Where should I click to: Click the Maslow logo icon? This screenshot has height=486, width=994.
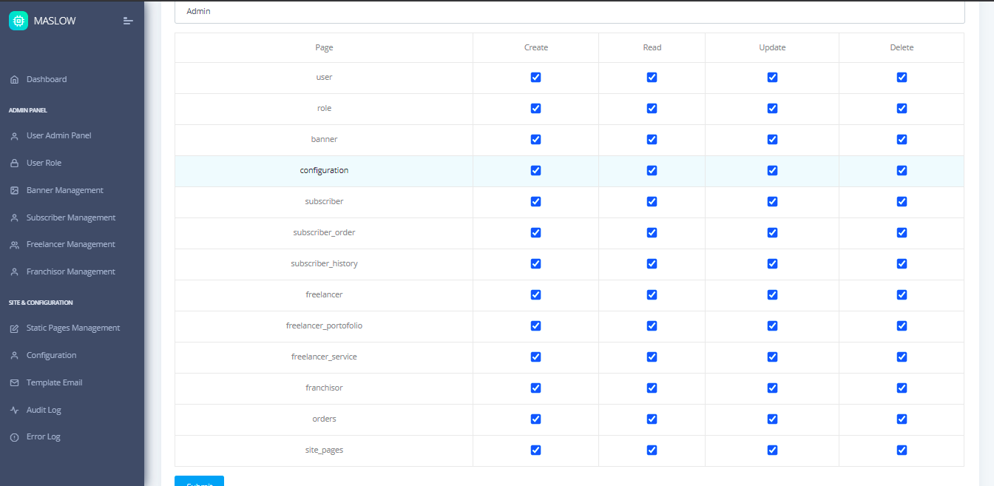point(18,21)
